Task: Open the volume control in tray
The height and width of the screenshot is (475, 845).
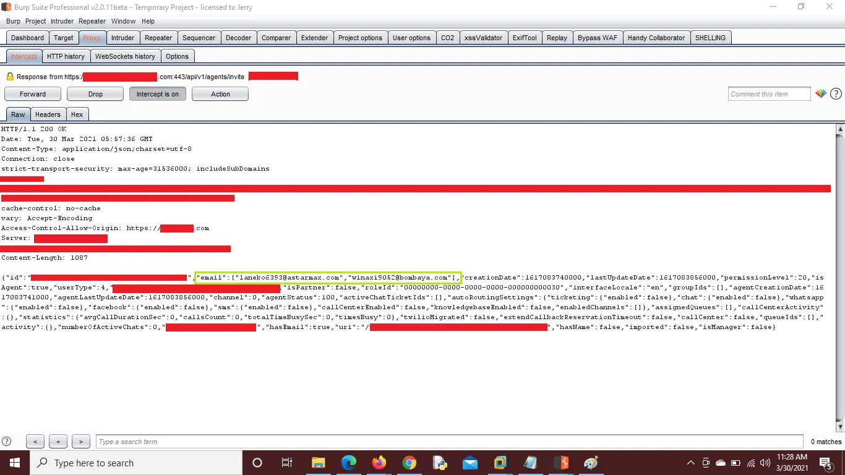Action: point(765,463)
